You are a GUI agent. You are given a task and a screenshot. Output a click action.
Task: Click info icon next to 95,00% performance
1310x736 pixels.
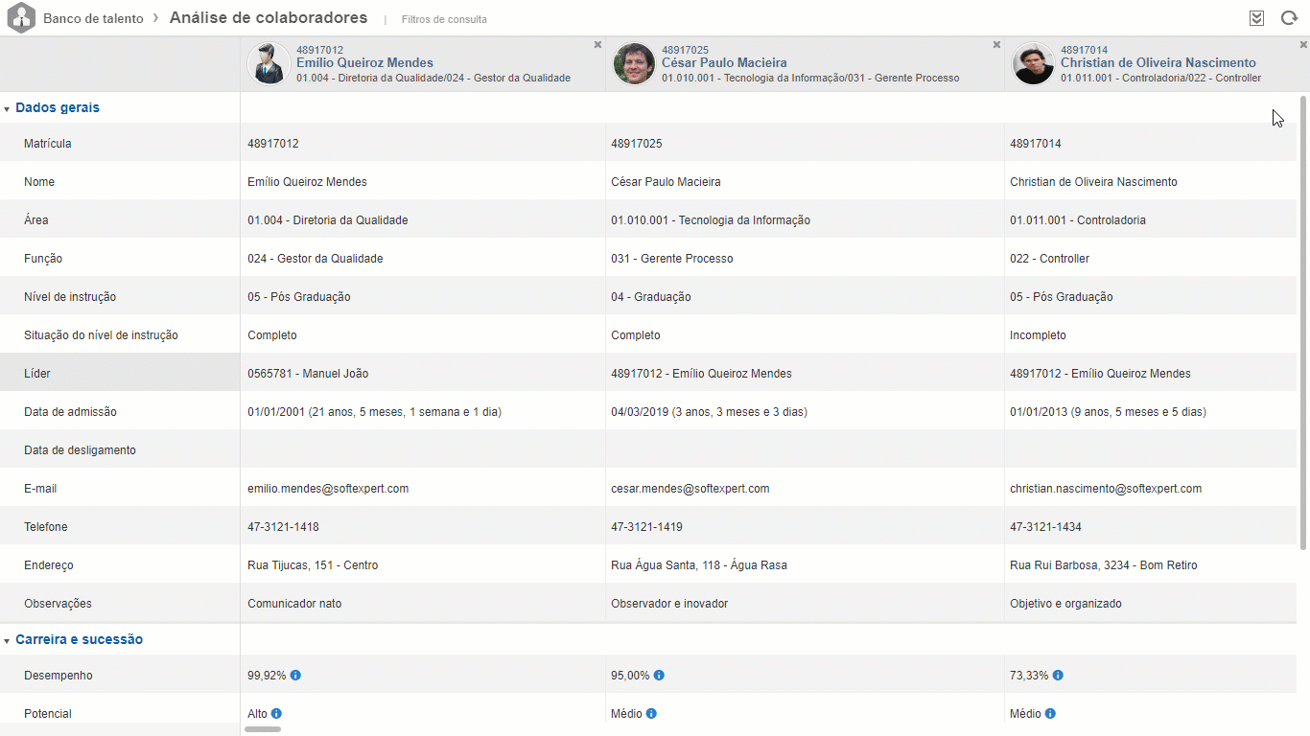659,676
